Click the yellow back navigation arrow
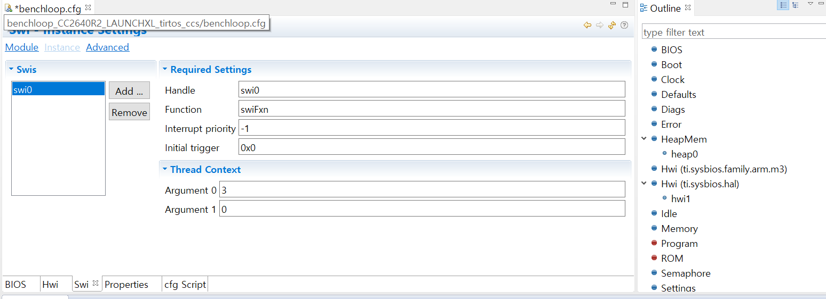 point(587,25)
